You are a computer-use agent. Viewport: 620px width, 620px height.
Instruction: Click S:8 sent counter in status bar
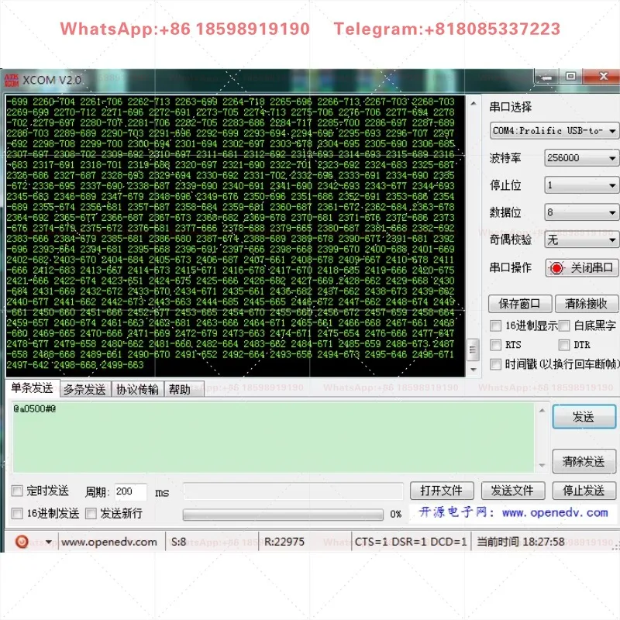point(178,542)
